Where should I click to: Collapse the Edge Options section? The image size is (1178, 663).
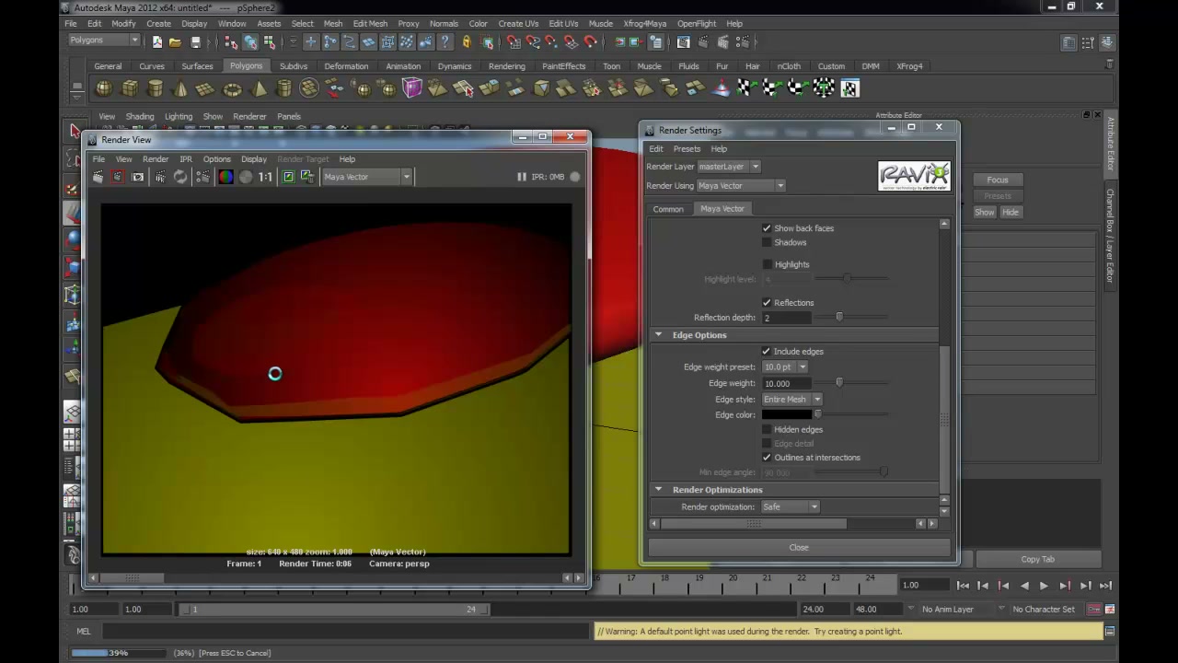658,335
